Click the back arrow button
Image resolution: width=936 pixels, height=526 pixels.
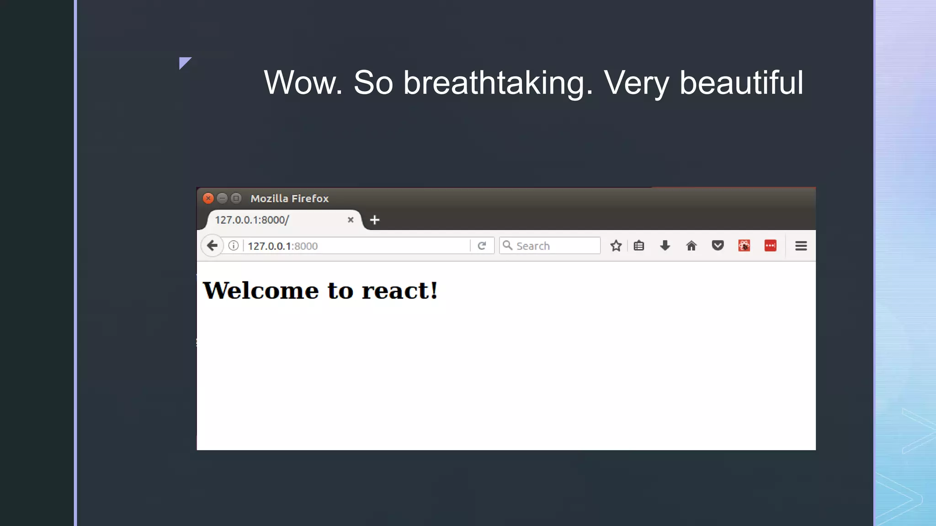(212, 246)
